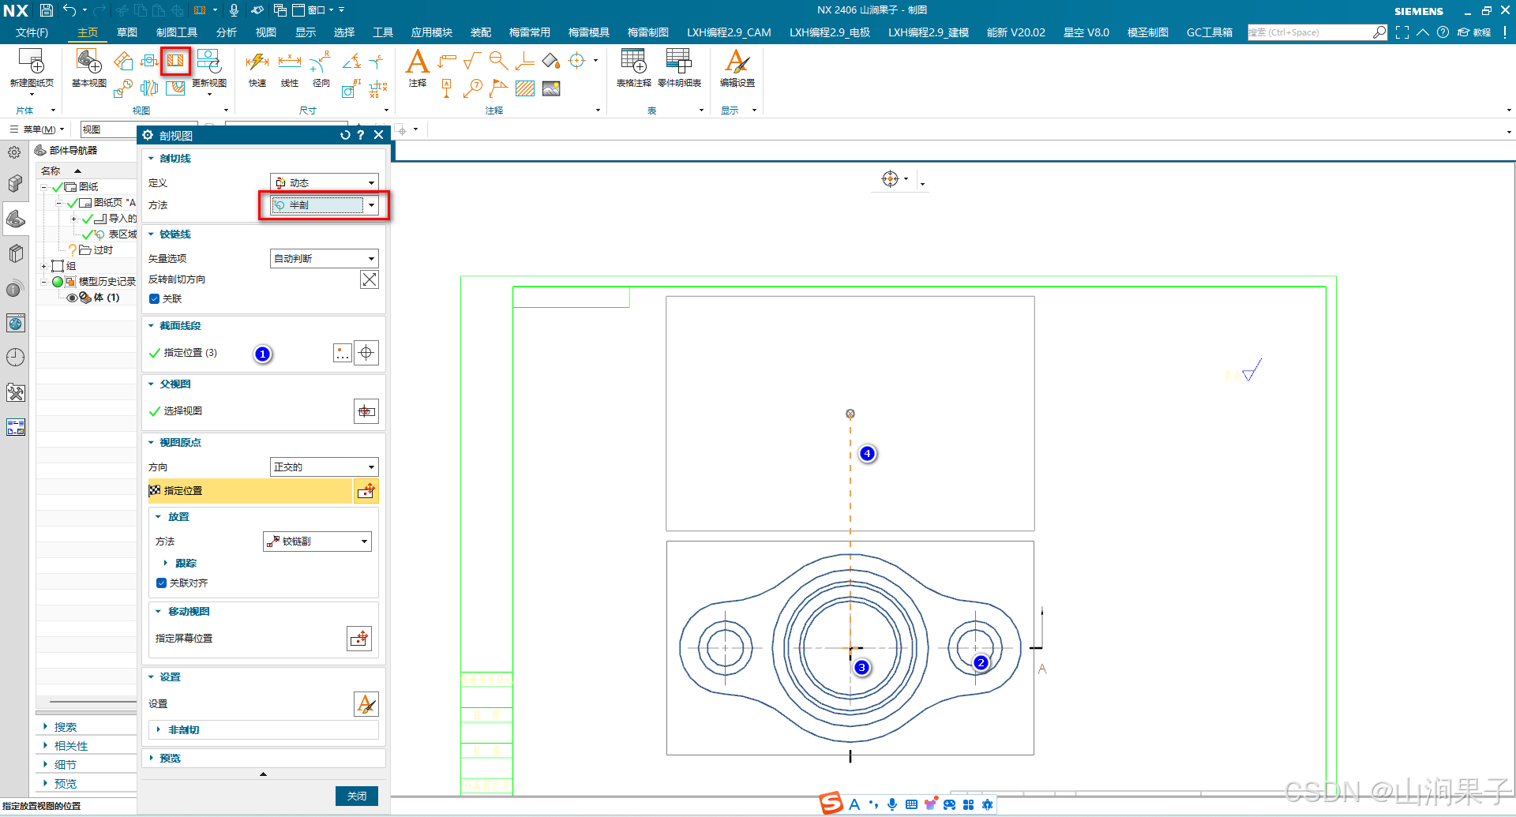Image resolution: width=1516 pixels, height=817 pixels.
Task: Click the 关闭 button in the dialog
Action: tap(357, 796)
